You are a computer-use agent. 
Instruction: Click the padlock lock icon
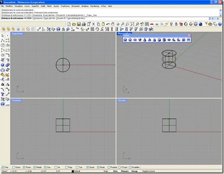tap(176, 24)
